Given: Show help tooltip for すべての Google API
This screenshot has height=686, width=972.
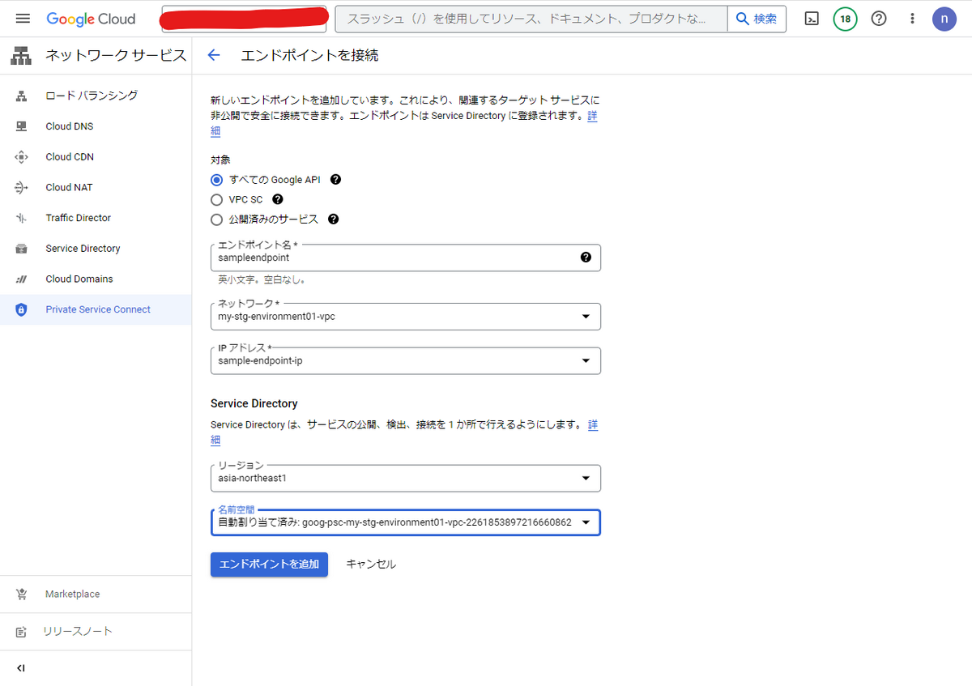Looking at the screenshot, I should 335,180.
